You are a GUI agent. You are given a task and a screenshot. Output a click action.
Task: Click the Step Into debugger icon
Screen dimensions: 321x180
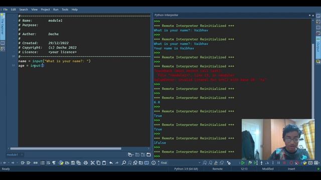pos(261,163)
